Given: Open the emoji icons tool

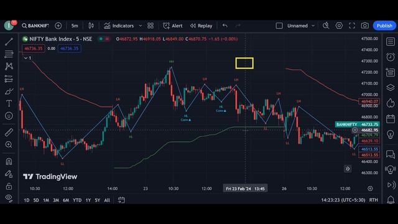Looking at the screenshot, I should [x=9, y=116].
